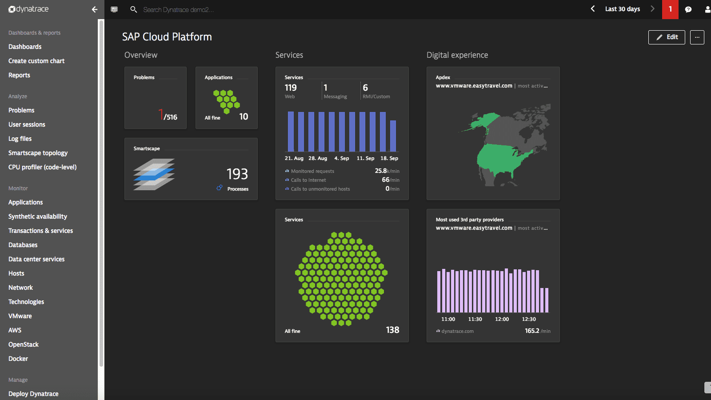This screenshot has width=711, height=400.
Task: Open Deploy Dynatrace
Action: [33, 394]
